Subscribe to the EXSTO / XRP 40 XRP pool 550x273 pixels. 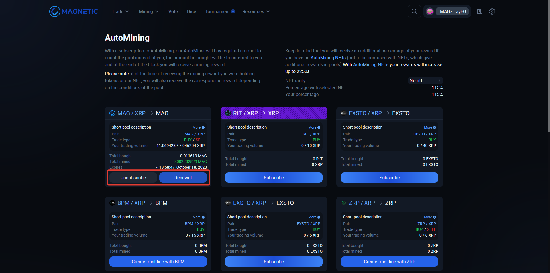(x=390, y=178)
